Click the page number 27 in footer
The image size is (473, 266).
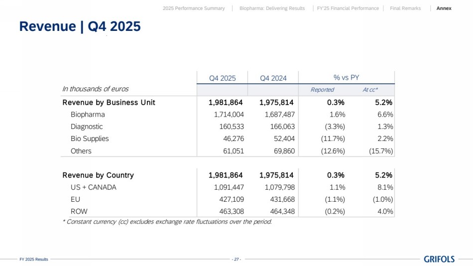pyautogui.click(x=236, y=259)
